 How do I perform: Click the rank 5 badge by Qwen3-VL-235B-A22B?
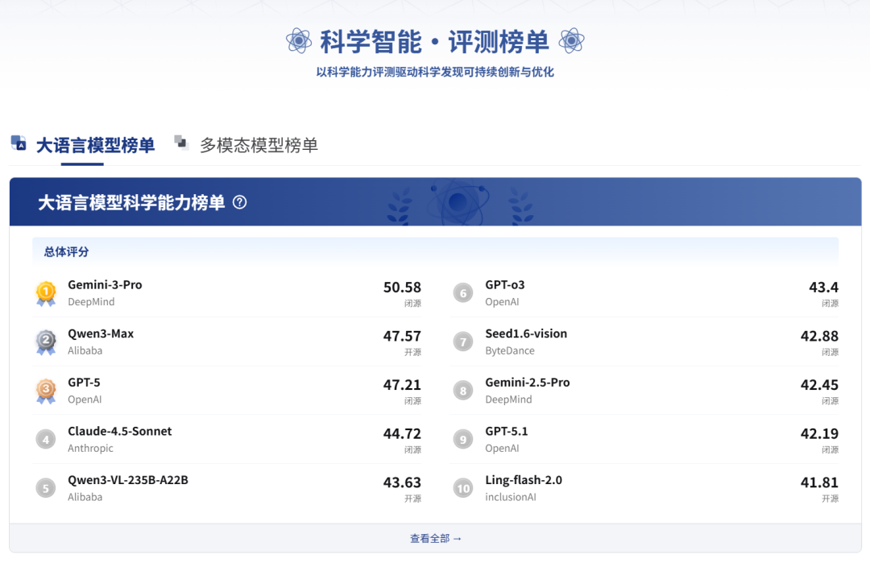(45, 488)
